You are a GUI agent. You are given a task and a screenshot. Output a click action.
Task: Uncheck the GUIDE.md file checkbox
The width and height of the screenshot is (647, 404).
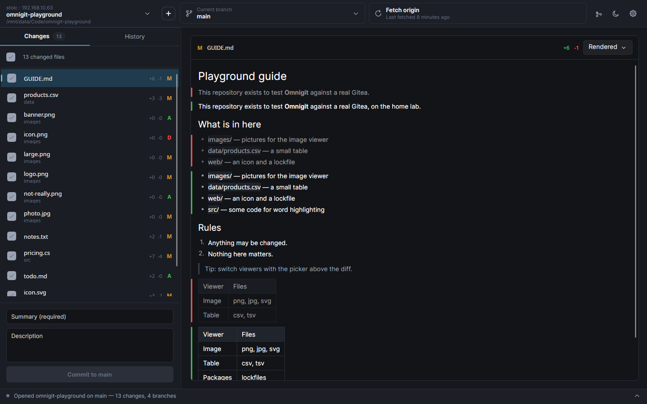pyautogui.click(x=12, y=78)
